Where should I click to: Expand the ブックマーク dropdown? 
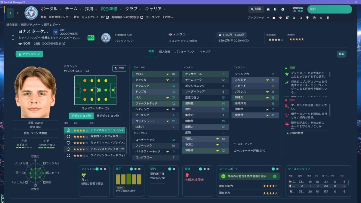pyautogui.click(x=258, y=18)
